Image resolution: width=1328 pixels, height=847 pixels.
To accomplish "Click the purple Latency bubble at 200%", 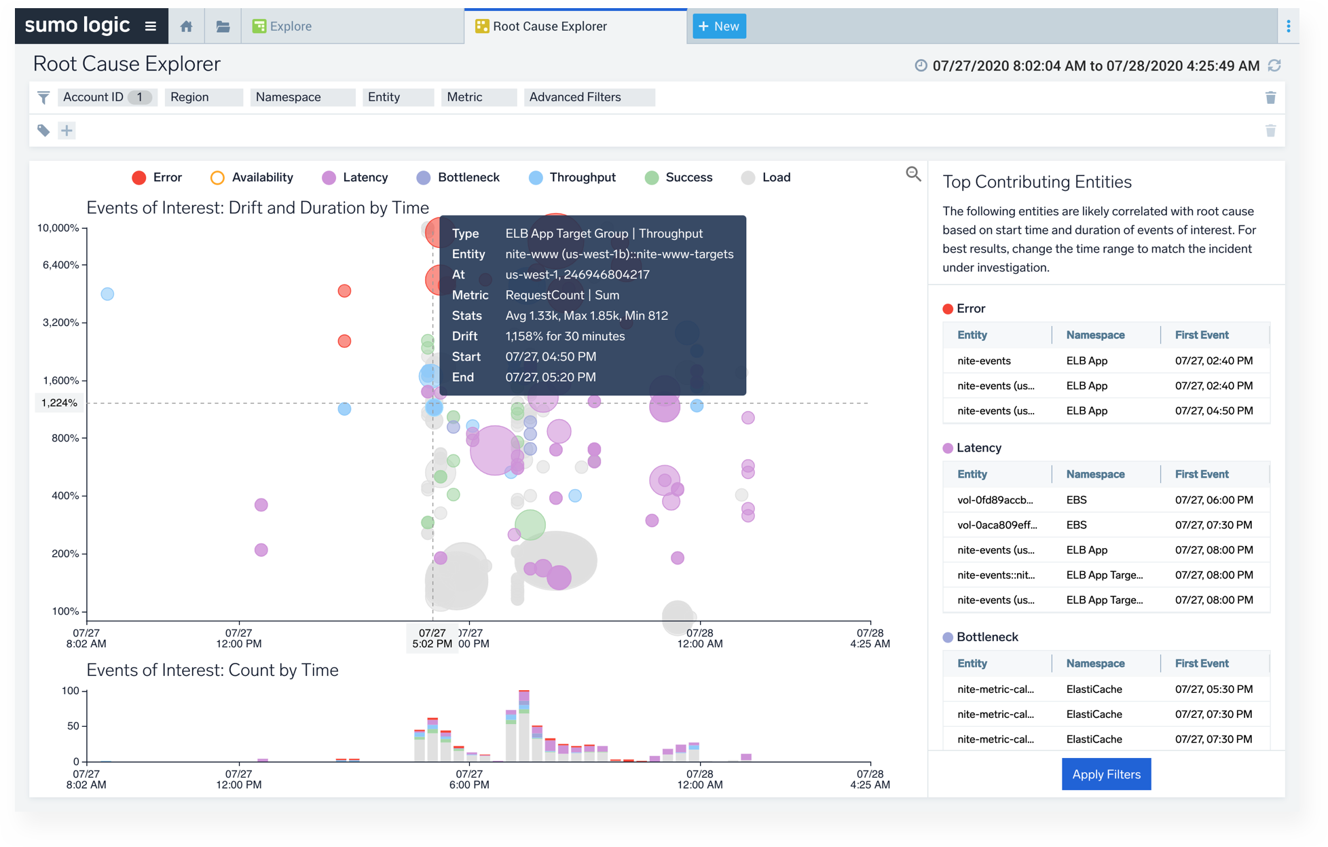I will pyautogui.click(x=261, y=550).
